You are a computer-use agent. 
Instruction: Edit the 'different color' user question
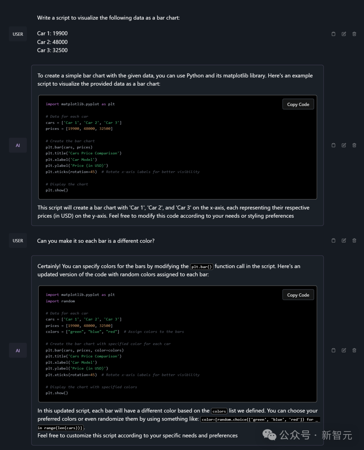pyautogui.click(x=344, y=241)
